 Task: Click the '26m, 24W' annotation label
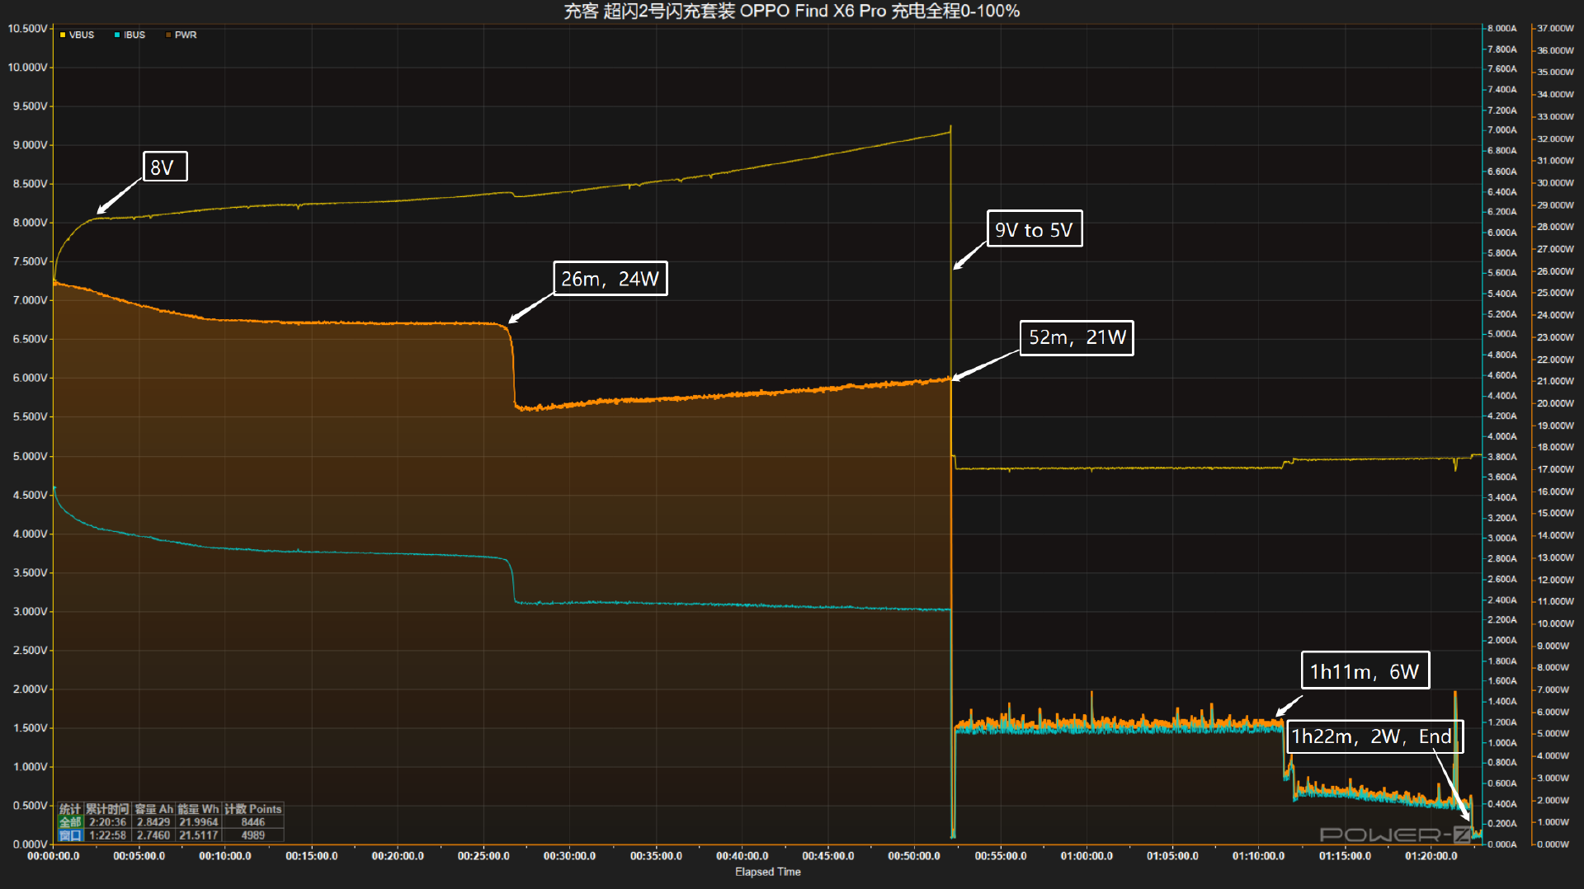610,279
